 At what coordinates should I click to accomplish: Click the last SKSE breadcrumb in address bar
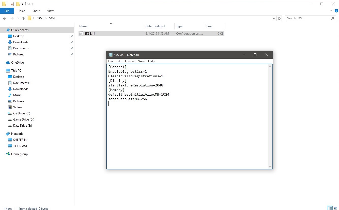coord(52,18)
